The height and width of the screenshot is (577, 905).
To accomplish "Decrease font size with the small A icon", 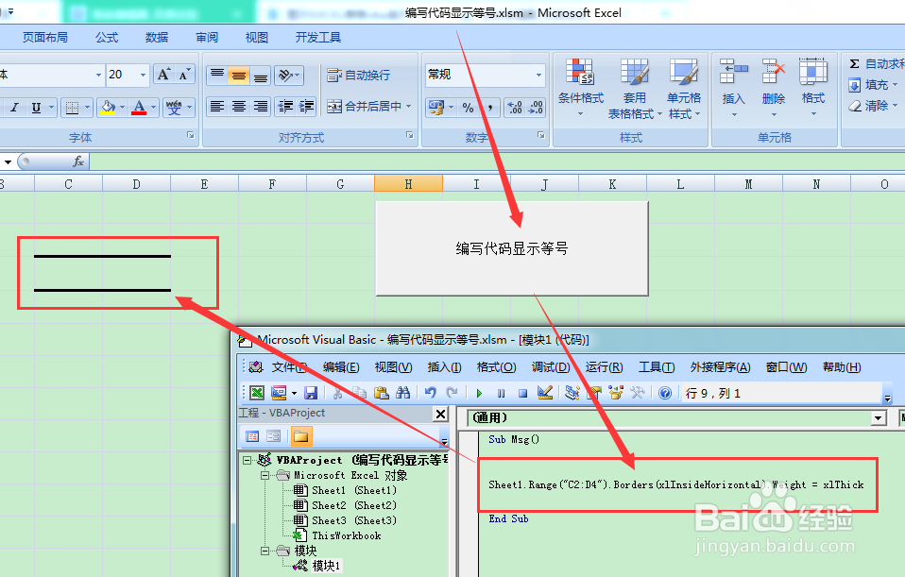I will (x=185, y=75).
